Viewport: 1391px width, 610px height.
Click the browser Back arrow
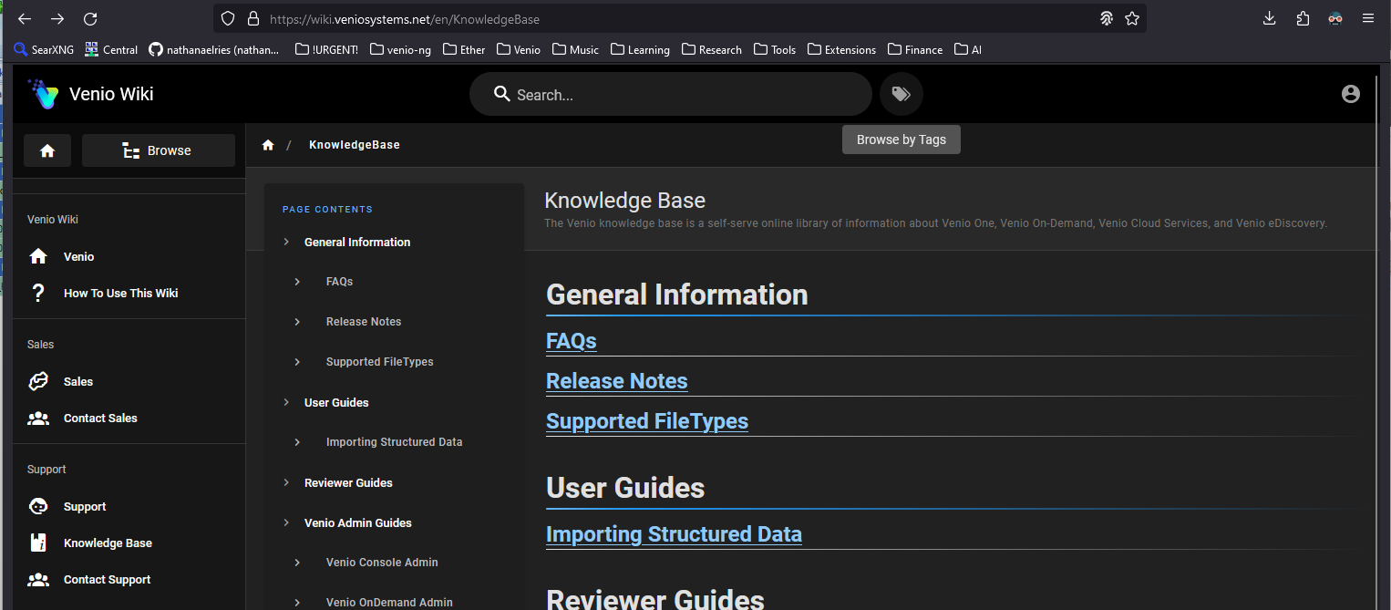tap(25, 18)
